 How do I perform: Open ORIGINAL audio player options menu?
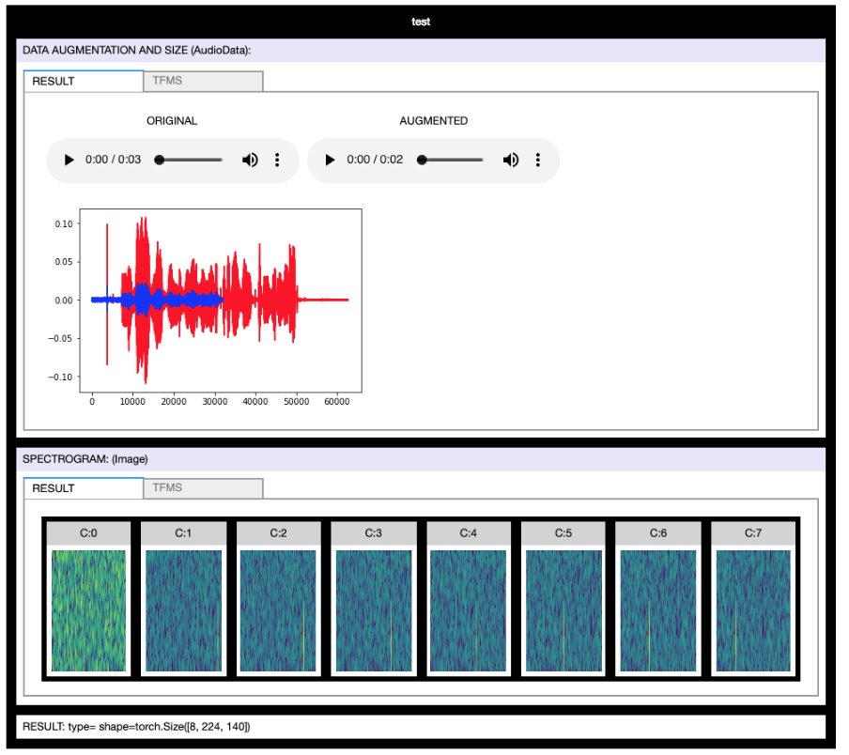pyautogui.click(x=277, y=160)
